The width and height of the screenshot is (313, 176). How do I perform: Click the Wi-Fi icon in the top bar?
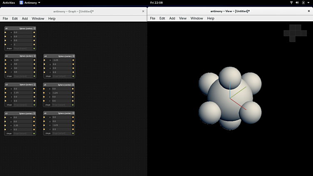pyautogui.click(x=291, y=2)
